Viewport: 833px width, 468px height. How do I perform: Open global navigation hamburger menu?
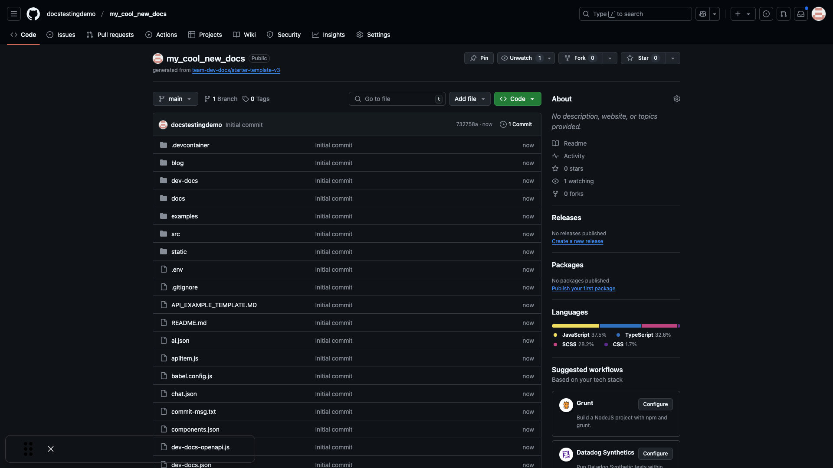tap(13, 14)
